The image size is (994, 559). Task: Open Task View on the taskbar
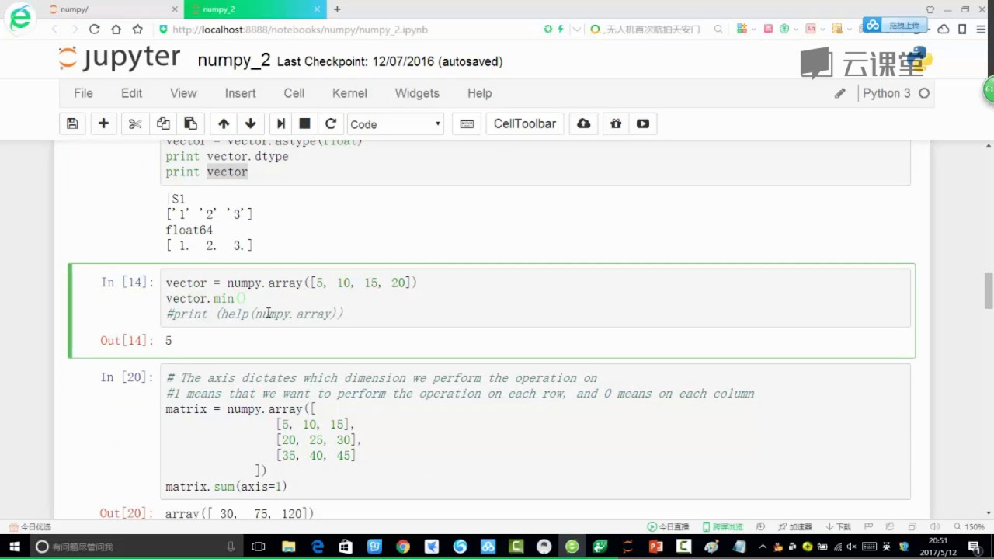click(259, 547)
